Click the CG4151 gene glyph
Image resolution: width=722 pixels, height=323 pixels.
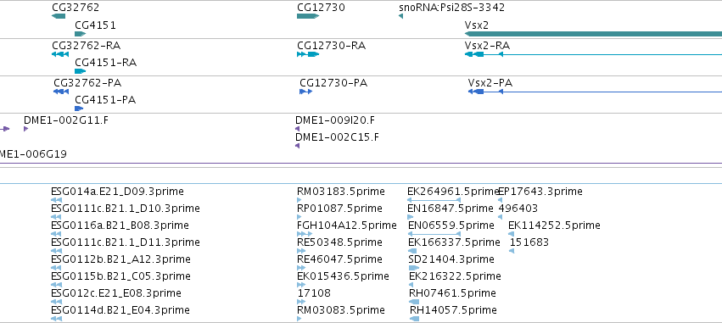click(80, 34)
